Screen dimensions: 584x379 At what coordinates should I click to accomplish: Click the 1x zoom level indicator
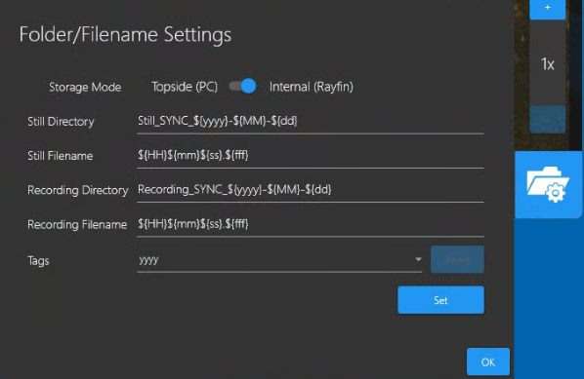(x=548, y=64)
